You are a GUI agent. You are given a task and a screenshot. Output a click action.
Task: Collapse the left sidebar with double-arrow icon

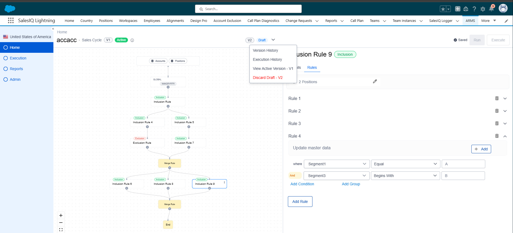(53, 29)
